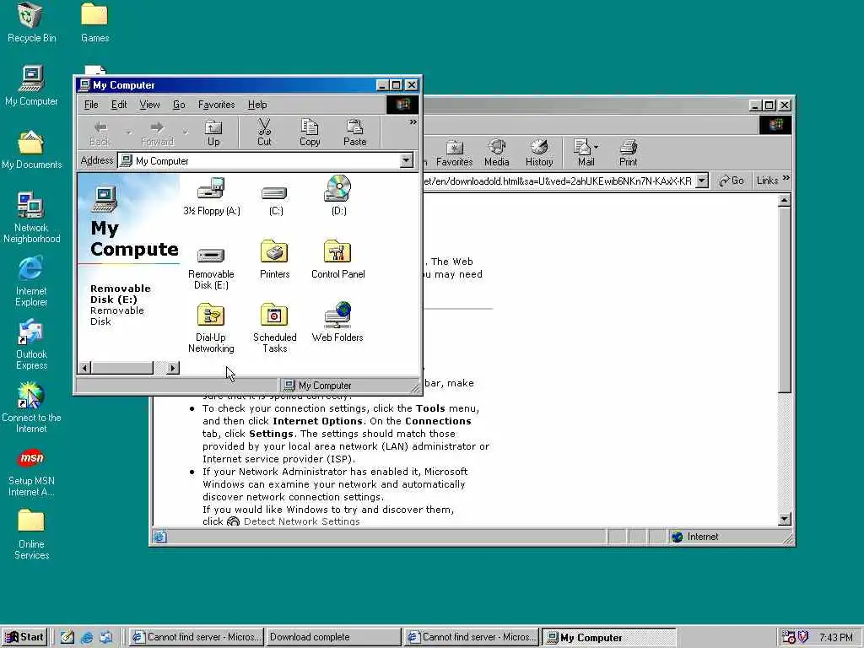Select the Recycle Bin desktop icon
The height and width of the screenshot is (648, 864).
(x=31, y=23)
